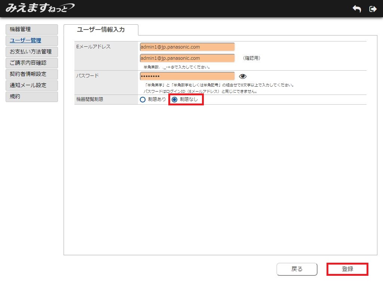
Task: Open 機器管理 in the sidebar
Action: point(32,30)
